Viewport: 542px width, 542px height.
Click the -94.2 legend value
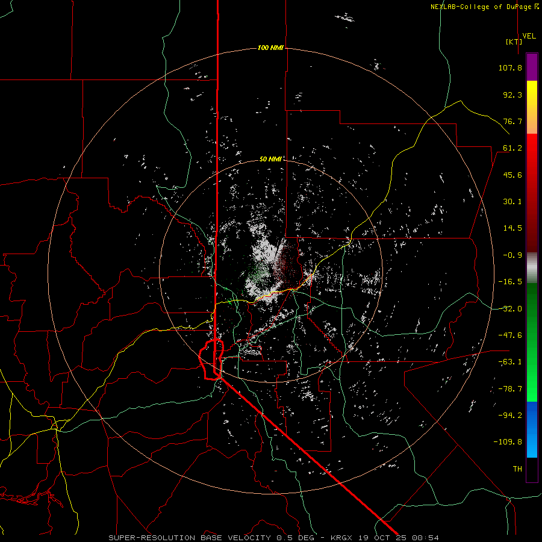coord(510,416)
